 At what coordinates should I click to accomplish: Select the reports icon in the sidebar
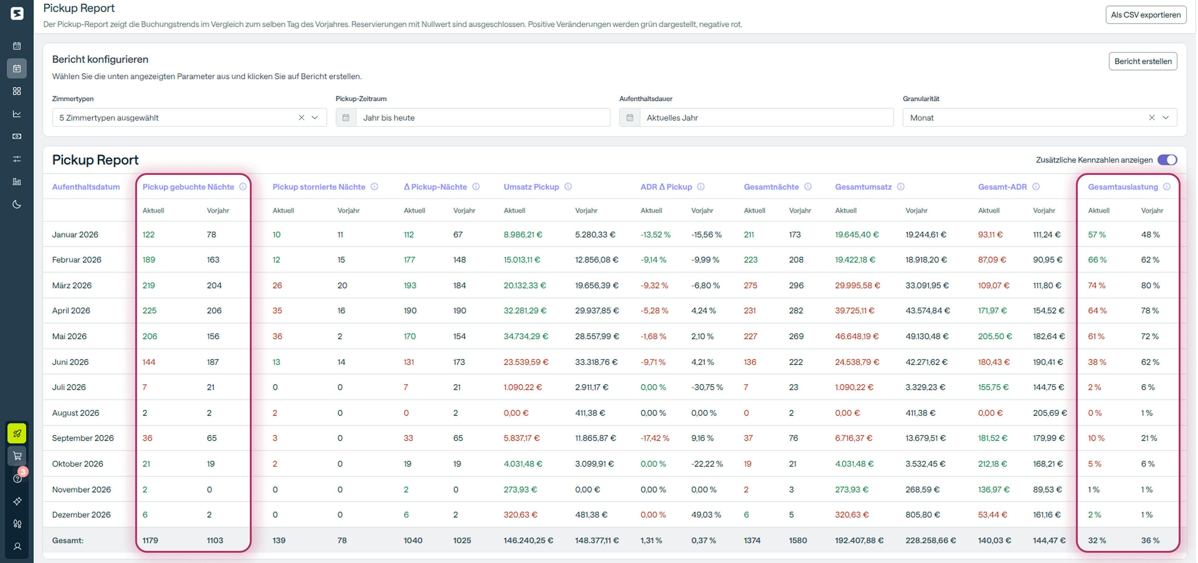pos(17,68)
